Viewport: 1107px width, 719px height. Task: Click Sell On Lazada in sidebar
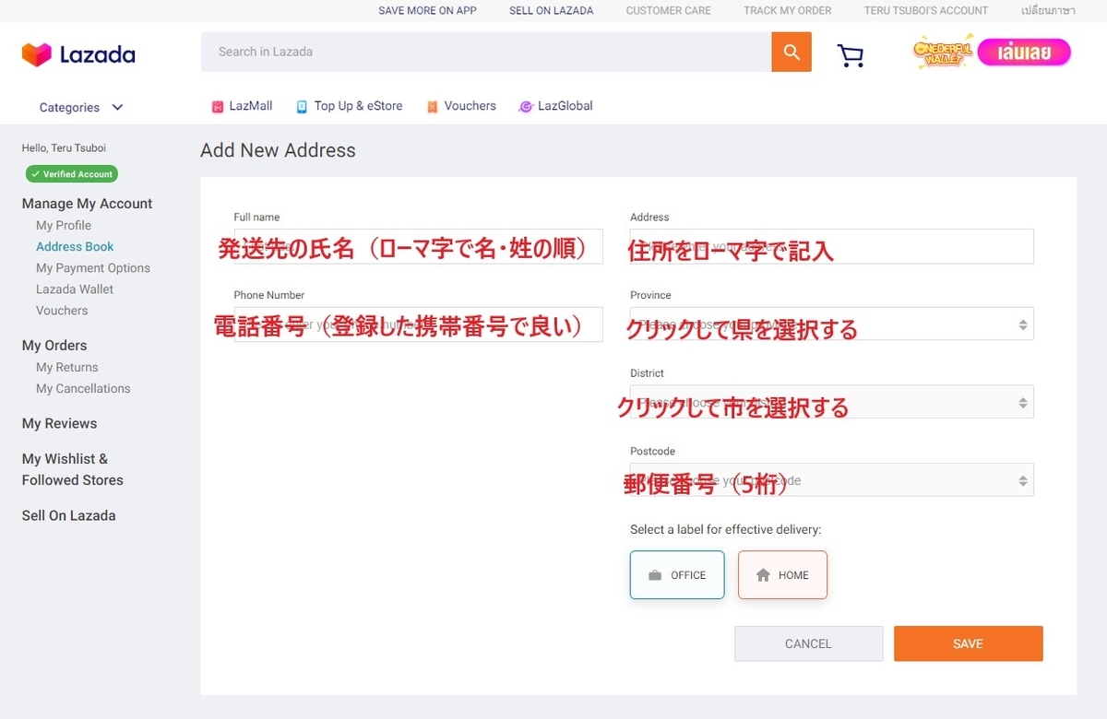68,516
